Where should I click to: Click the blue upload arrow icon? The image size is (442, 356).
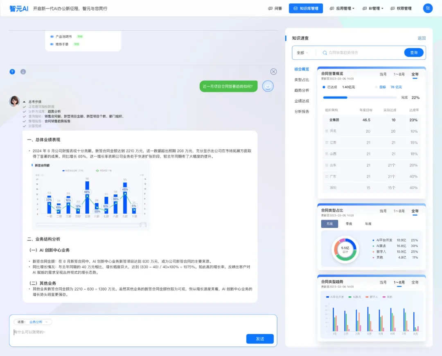point(12,72)
